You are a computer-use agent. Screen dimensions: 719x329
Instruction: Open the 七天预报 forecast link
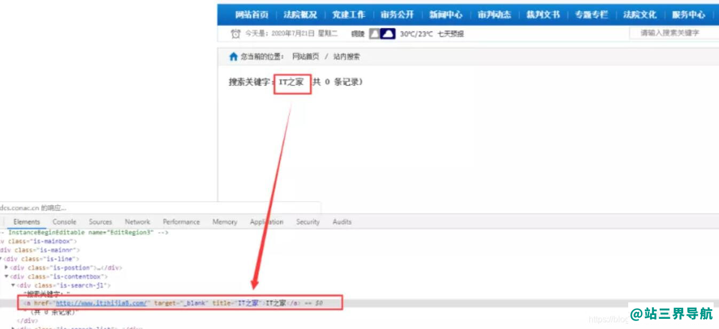click(451, 34)
